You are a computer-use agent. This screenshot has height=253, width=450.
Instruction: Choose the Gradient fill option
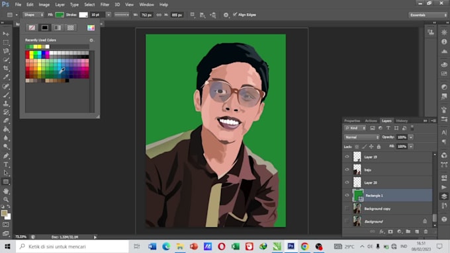tap(58, 28)
